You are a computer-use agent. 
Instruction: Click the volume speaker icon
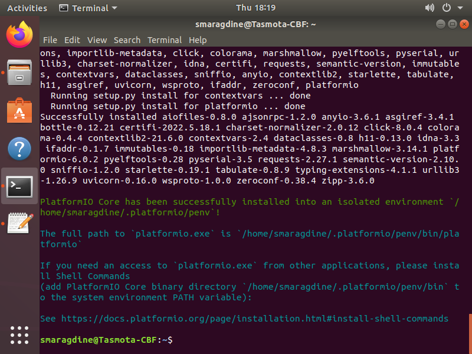click(x=430, y=8)
